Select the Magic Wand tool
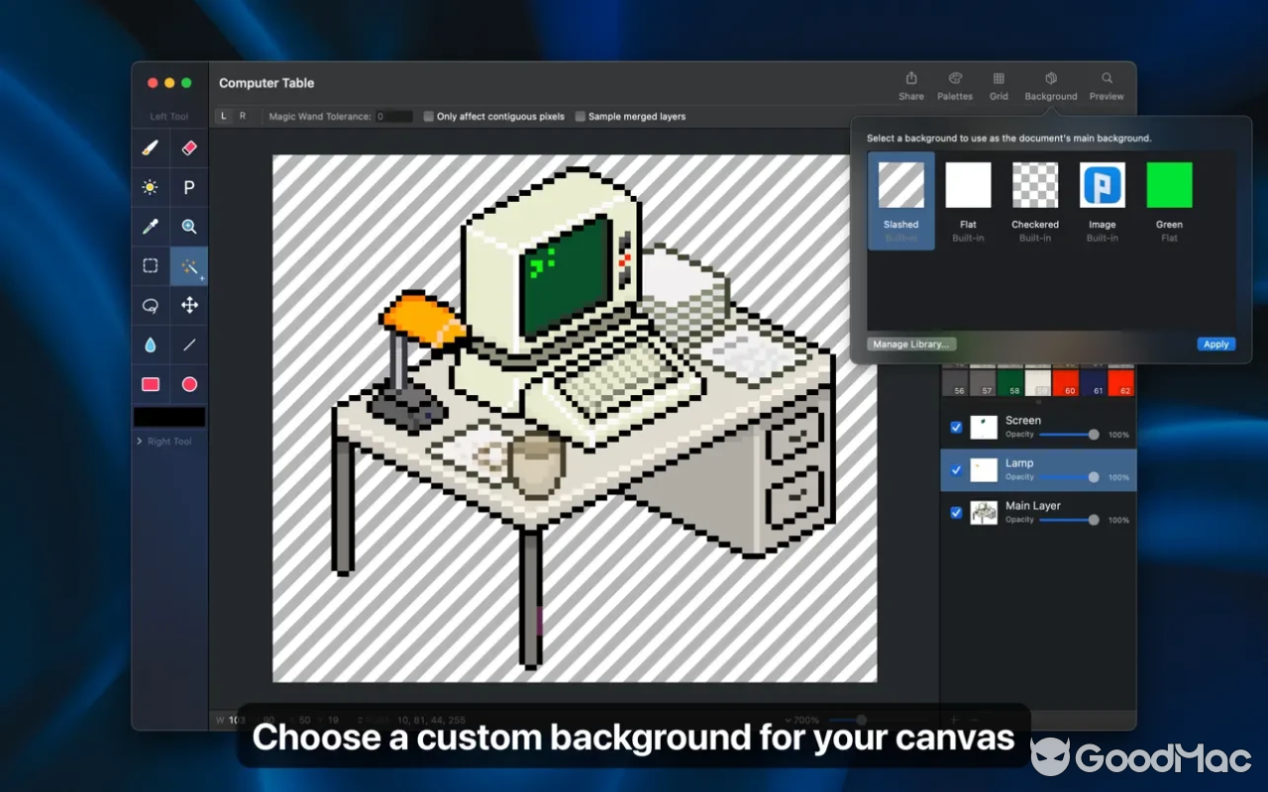The image size is (1268, 792). [188, 265]
